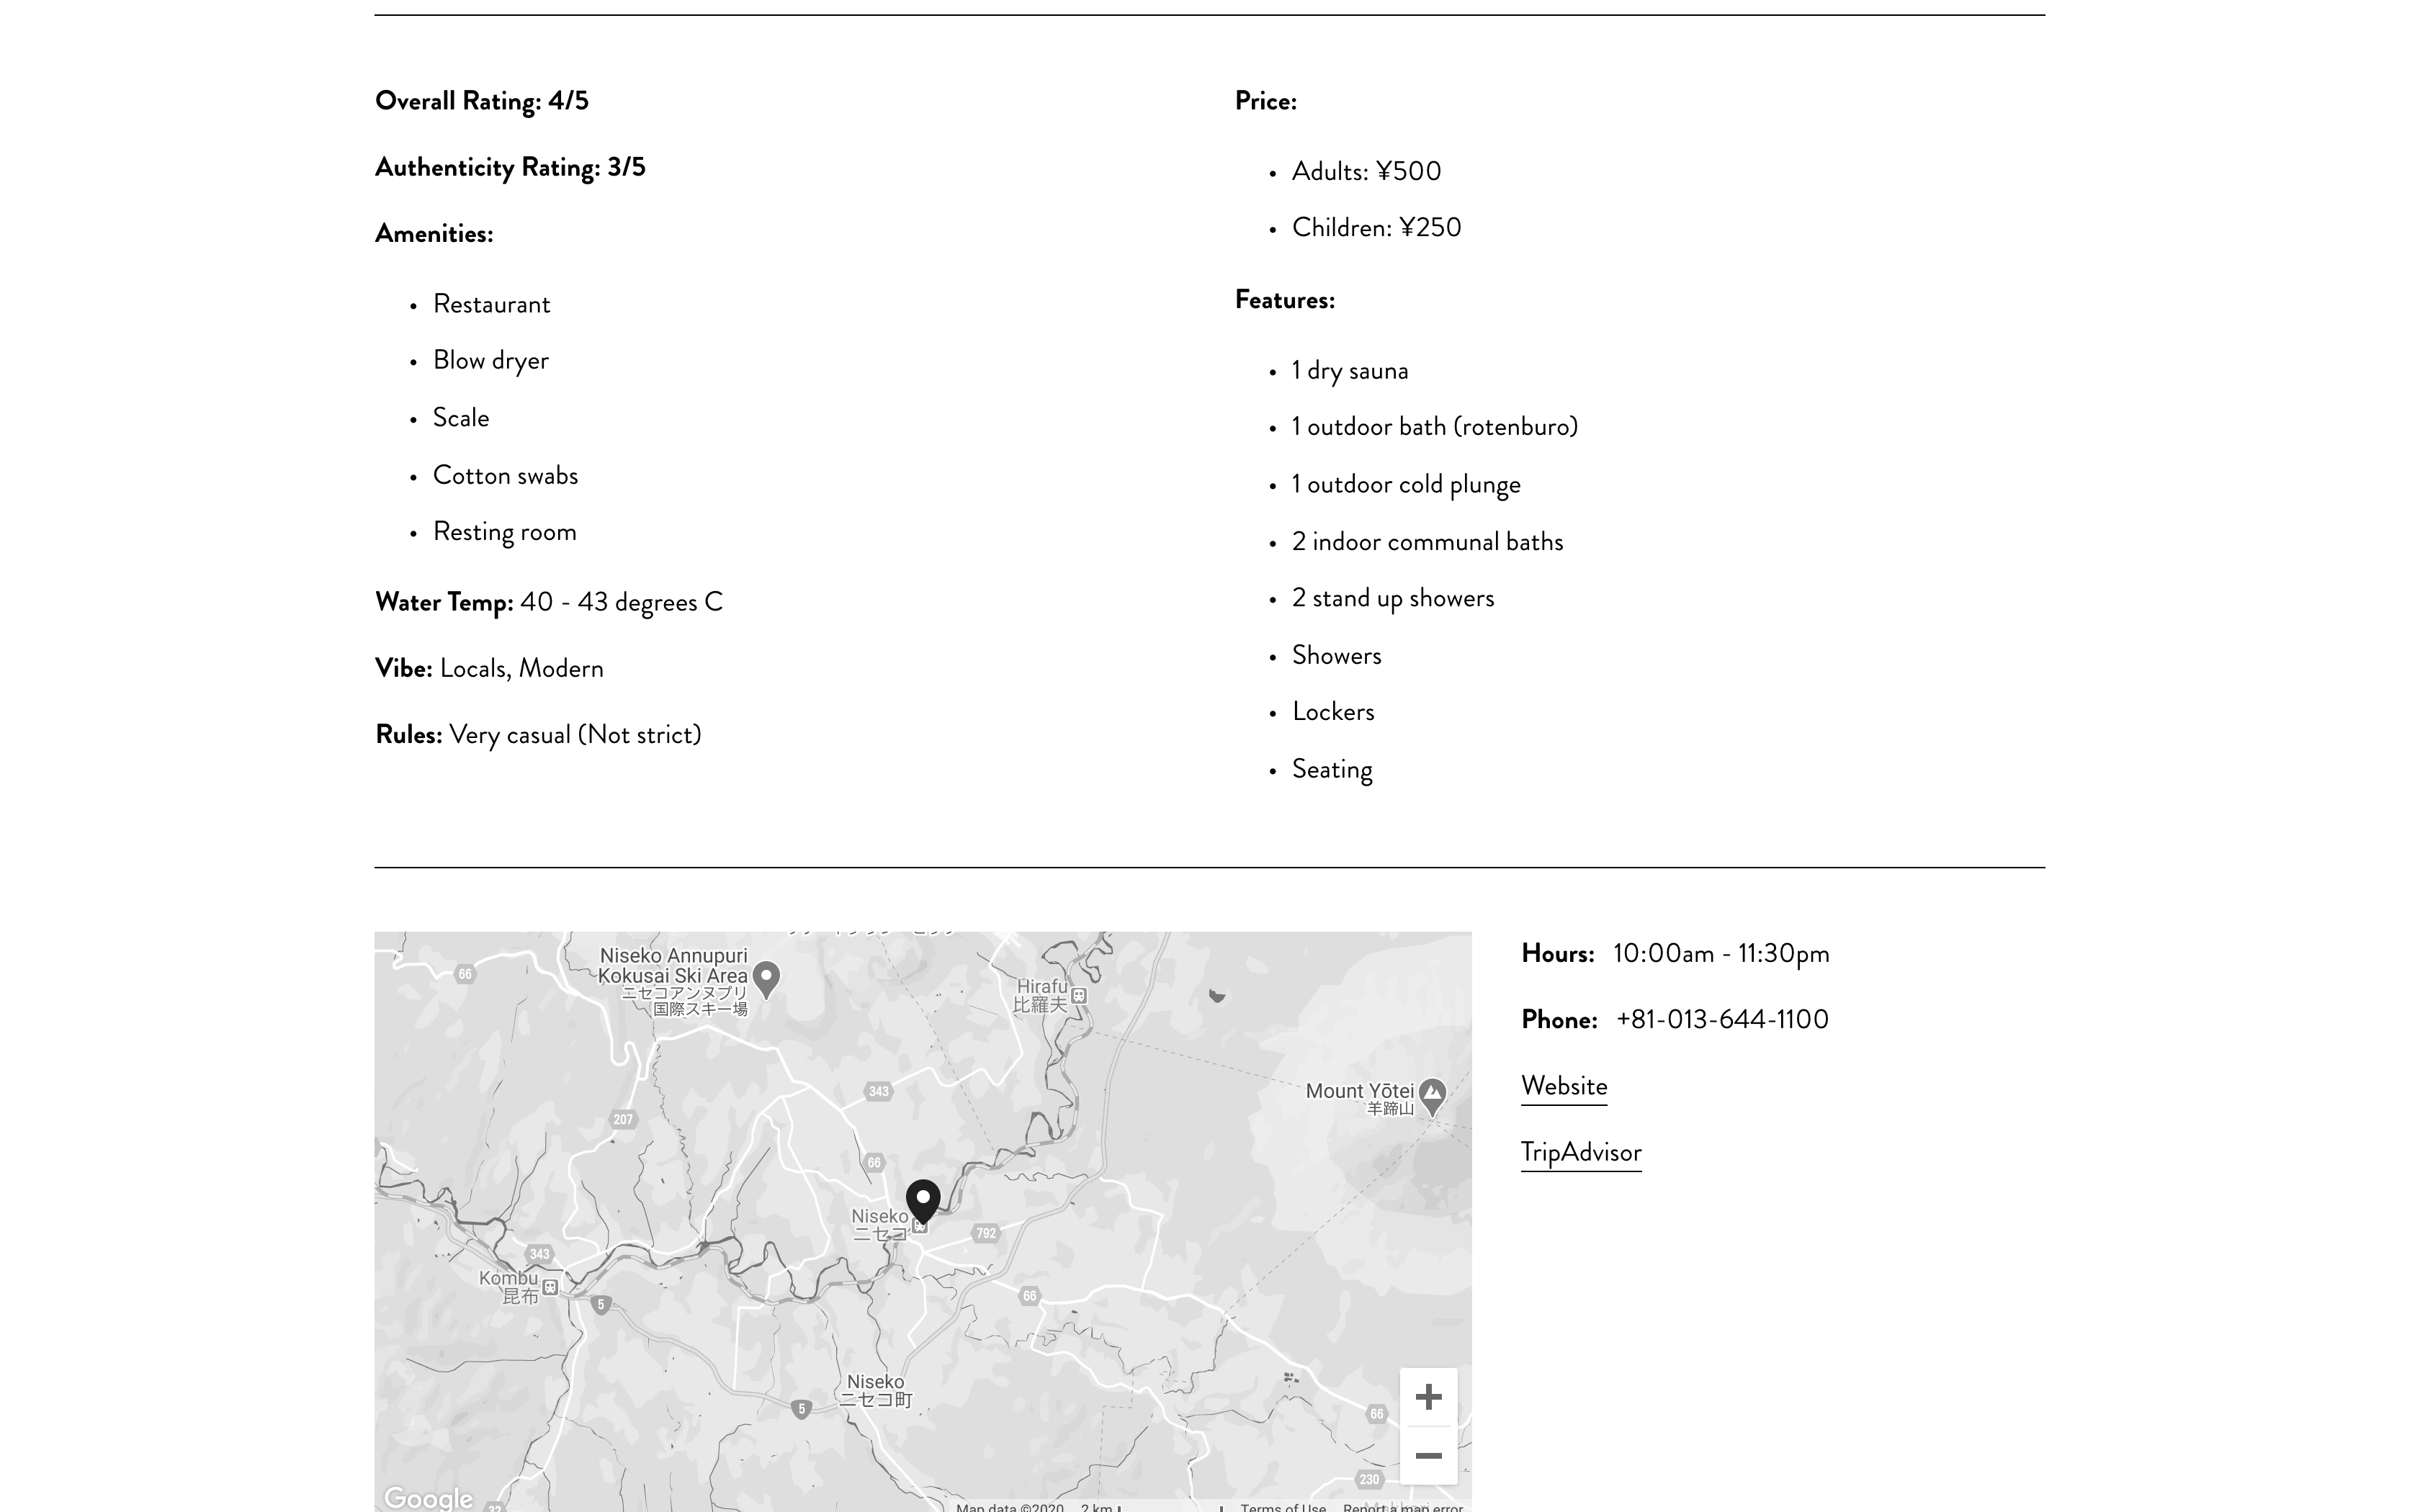Zoom out on the map
This screenshot has width=2420, height=1512.
pyautogui.click(x=1428, y=1456)
